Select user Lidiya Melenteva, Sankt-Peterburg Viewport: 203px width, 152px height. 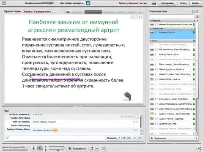173,109
